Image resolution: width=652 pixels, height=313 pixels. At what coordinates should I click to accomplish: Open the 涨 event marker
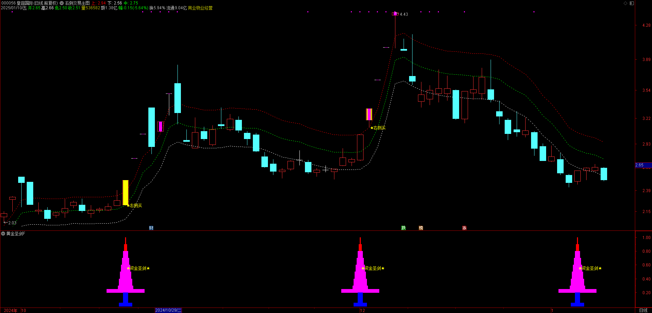pyautogui.click(x=464, y=228)
